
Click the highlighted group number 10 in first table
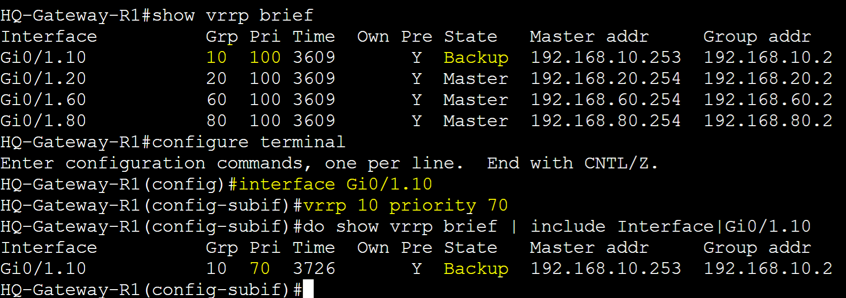click(x=216, y=57)
